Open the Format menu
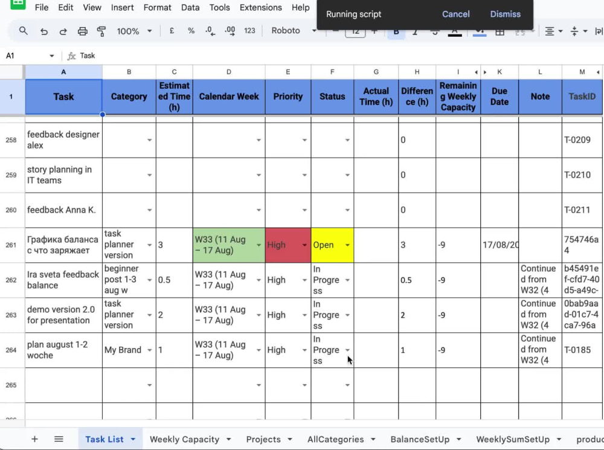This screenshot has width=604, height=450. (157, 7)
